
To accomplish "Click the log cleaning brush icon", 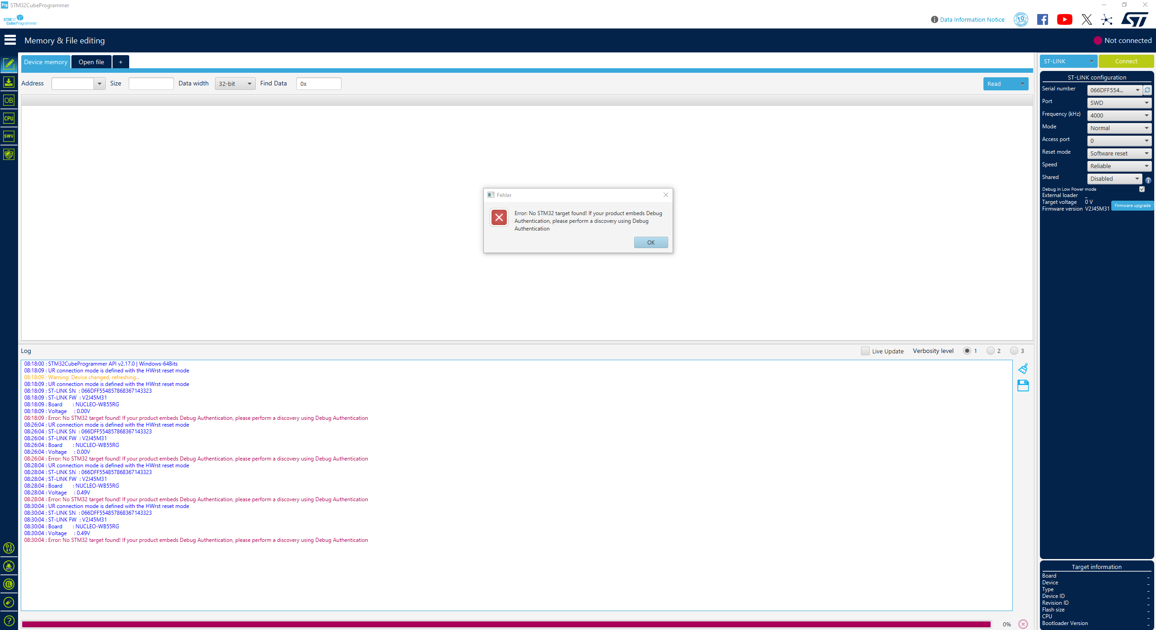I will coord(1023,369).
